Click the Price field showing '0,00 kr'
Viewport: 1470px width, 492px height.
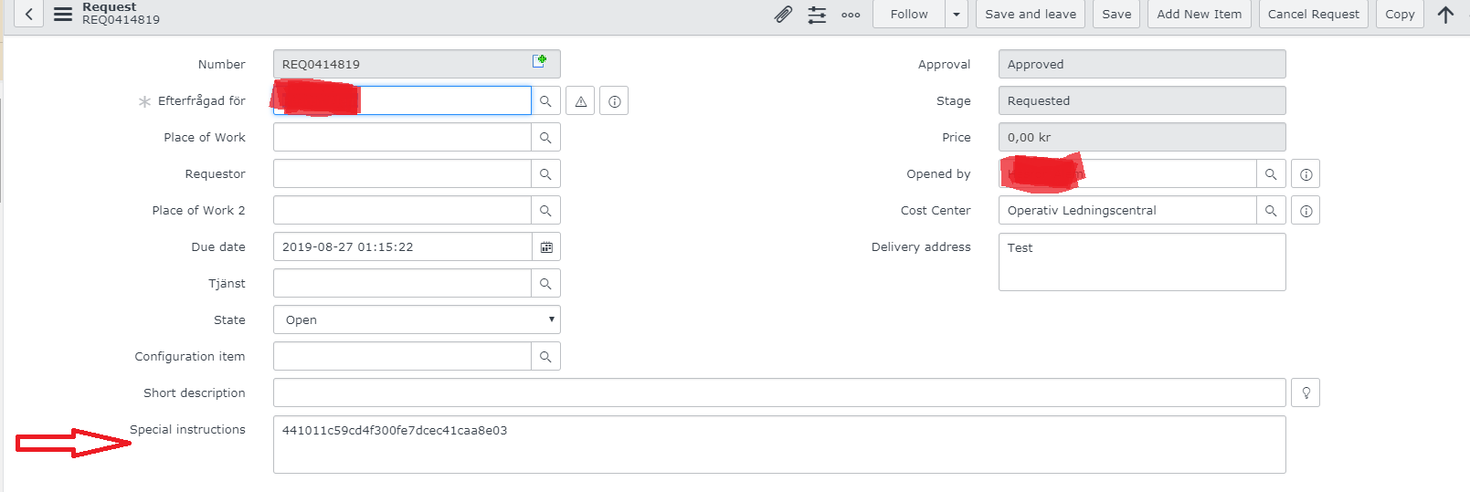click(x=1142, y=137)
